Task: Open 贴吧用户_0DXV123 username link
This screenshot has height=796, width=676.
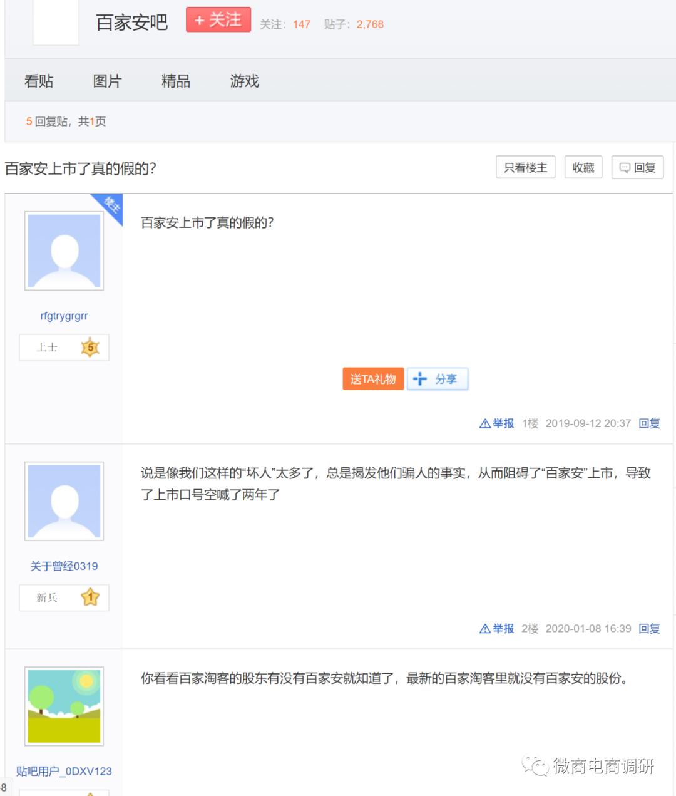Action: click(x=64, y=771)
